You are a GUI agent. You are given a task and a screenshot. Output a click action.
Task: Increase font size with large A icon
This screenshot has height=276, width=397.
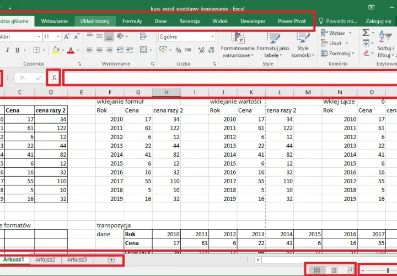tap(67, 37)
